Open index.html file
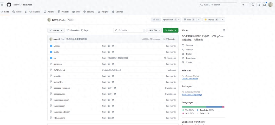The image size is (275, 125). click(x=58, y=82)
